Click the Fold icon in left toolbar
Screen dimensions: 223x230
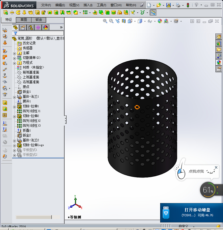(x=5, y=130)
